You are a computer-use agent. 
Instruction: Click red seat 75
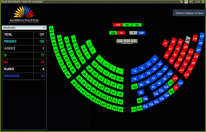165,43
